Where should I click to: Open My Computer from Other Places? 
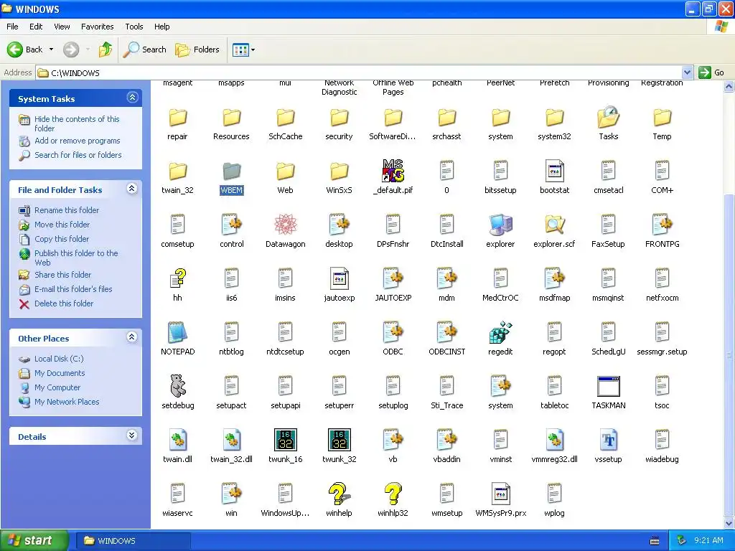pos(57,387)
